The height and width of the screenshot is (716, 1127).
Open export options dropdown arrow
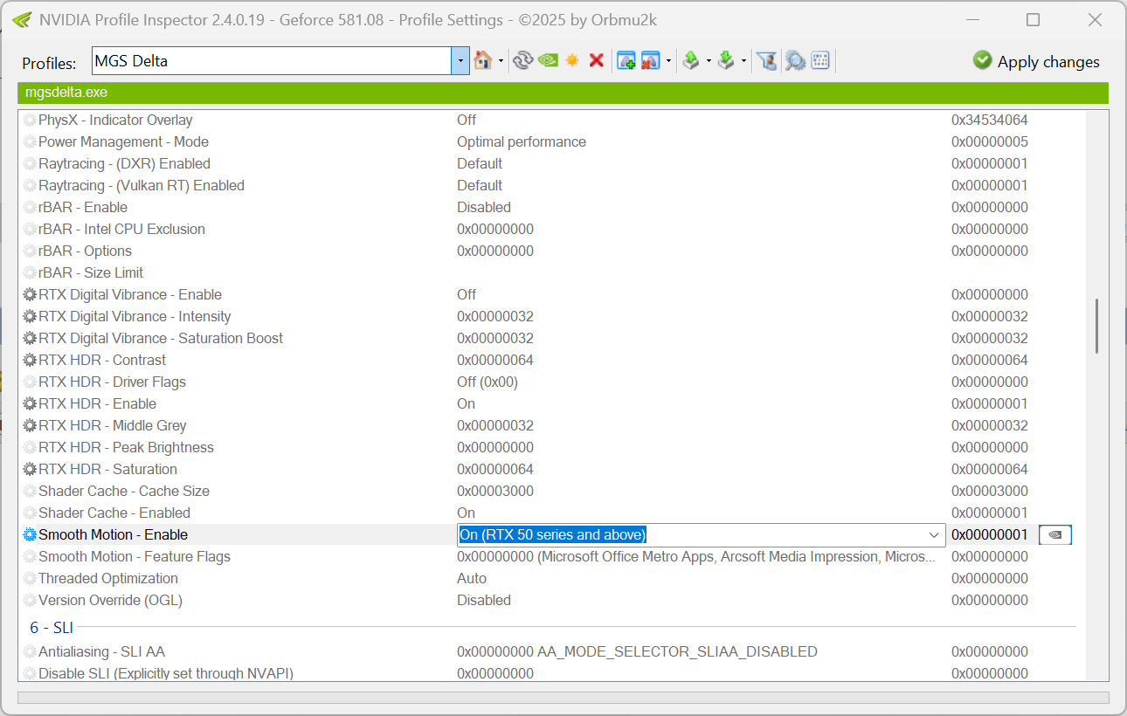click(x=709, y=61)
